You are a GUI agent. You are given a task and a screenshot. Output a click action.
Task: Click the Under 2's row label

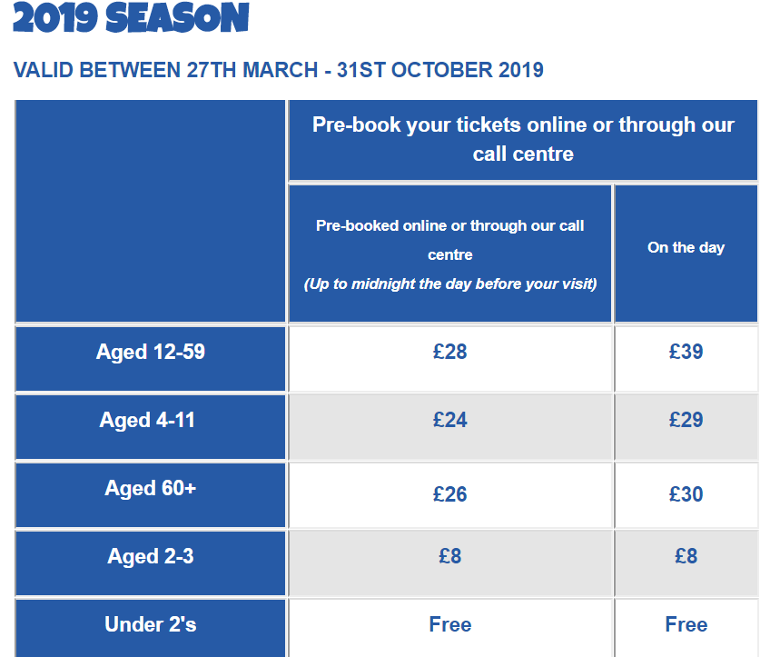(x=151, y=624)
